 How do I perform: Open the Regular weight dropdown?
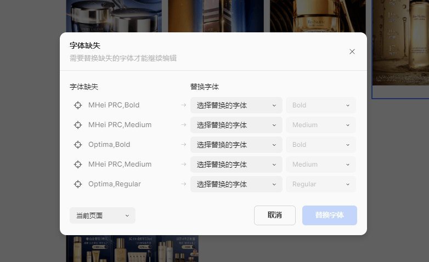[x=320, y=184]
